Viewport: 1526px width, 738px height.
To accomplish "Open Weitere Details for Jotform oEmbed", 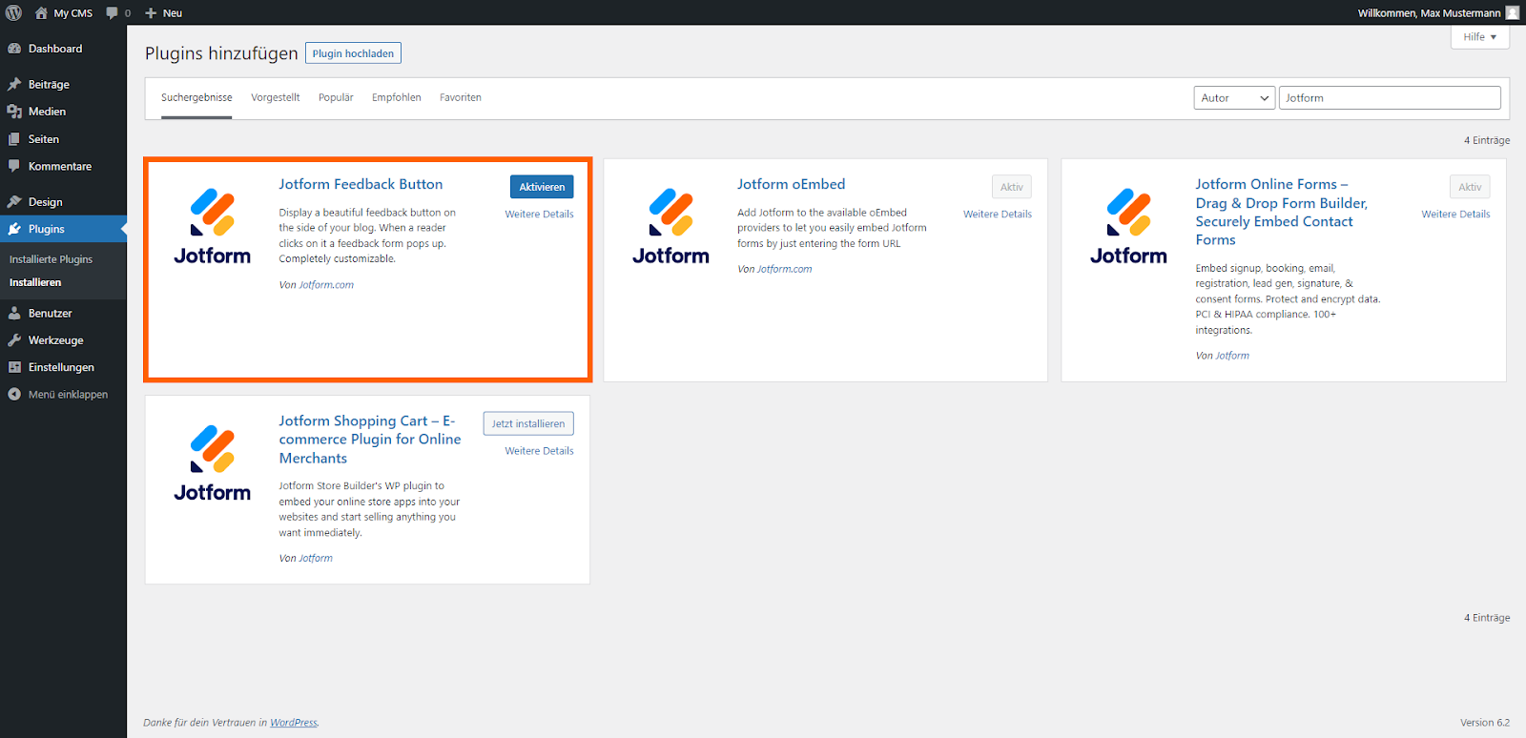I will click(998, 215).
